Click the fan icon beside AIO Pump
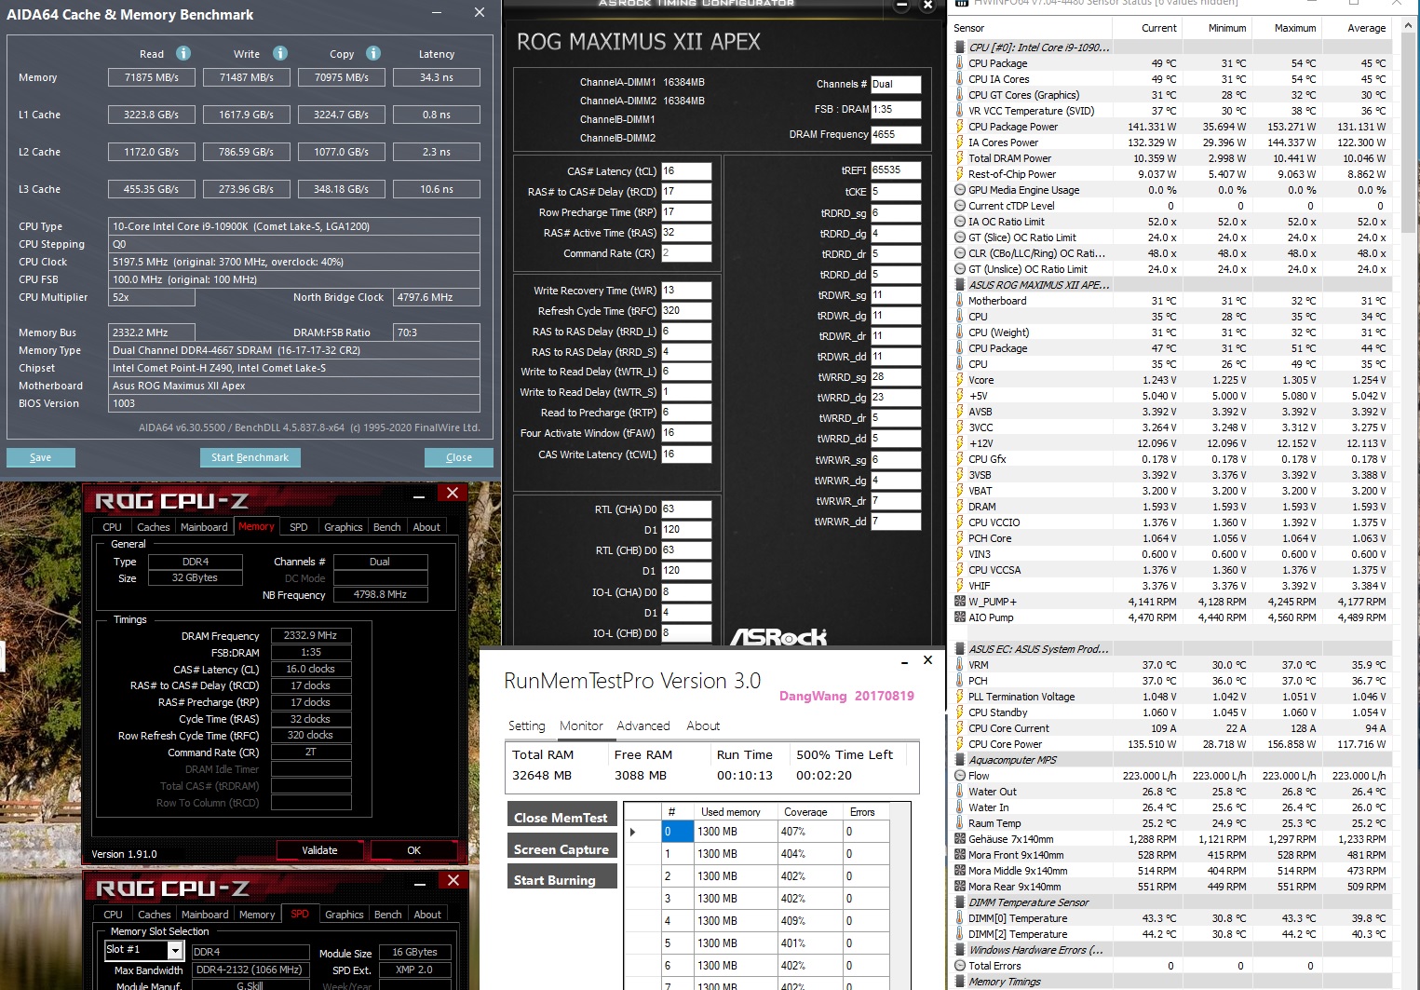Viewport: 1420px width, 990px height. tap(960, 617)
